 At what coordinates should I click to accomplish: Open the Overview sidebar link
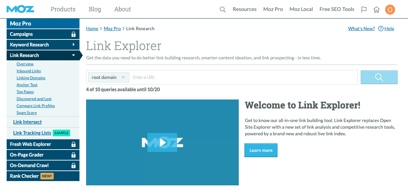pyautogui.click(x=25, y=64)
